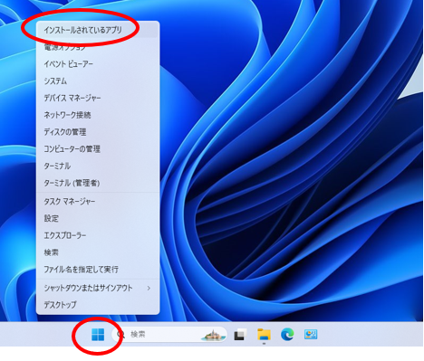Open 設定 from the menu
Screen dimensions: 424x361
tap(98, 218)
